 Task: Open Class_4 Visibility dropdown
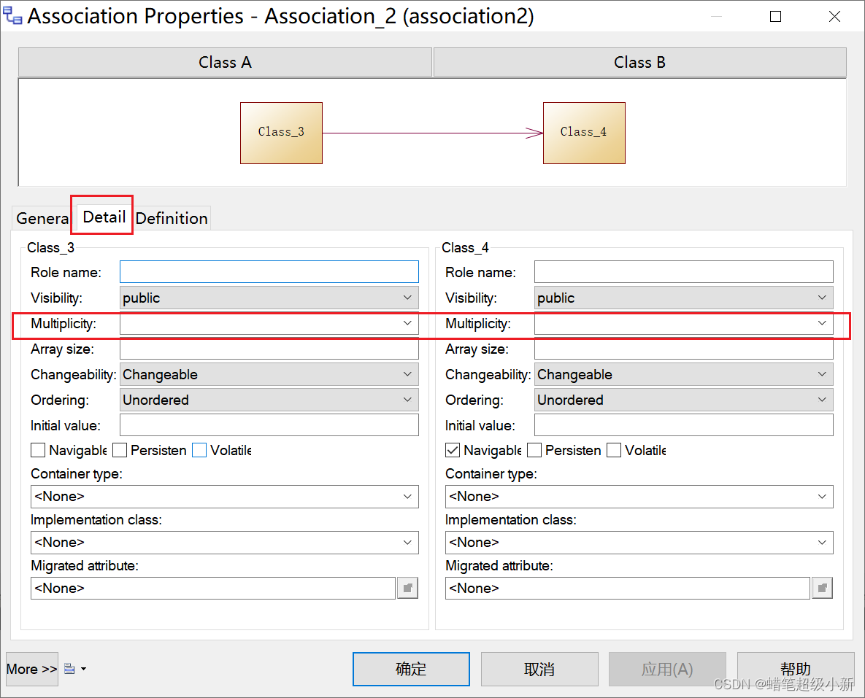[683, 298]
